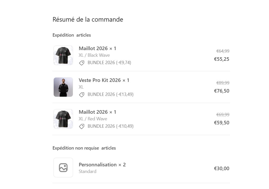Screen dimensions: 269x189
Task: Click the discount tag icon beside BUNDLE 2026 (-€9,74)
Action: pyautogui.click(x=82, y=63)
